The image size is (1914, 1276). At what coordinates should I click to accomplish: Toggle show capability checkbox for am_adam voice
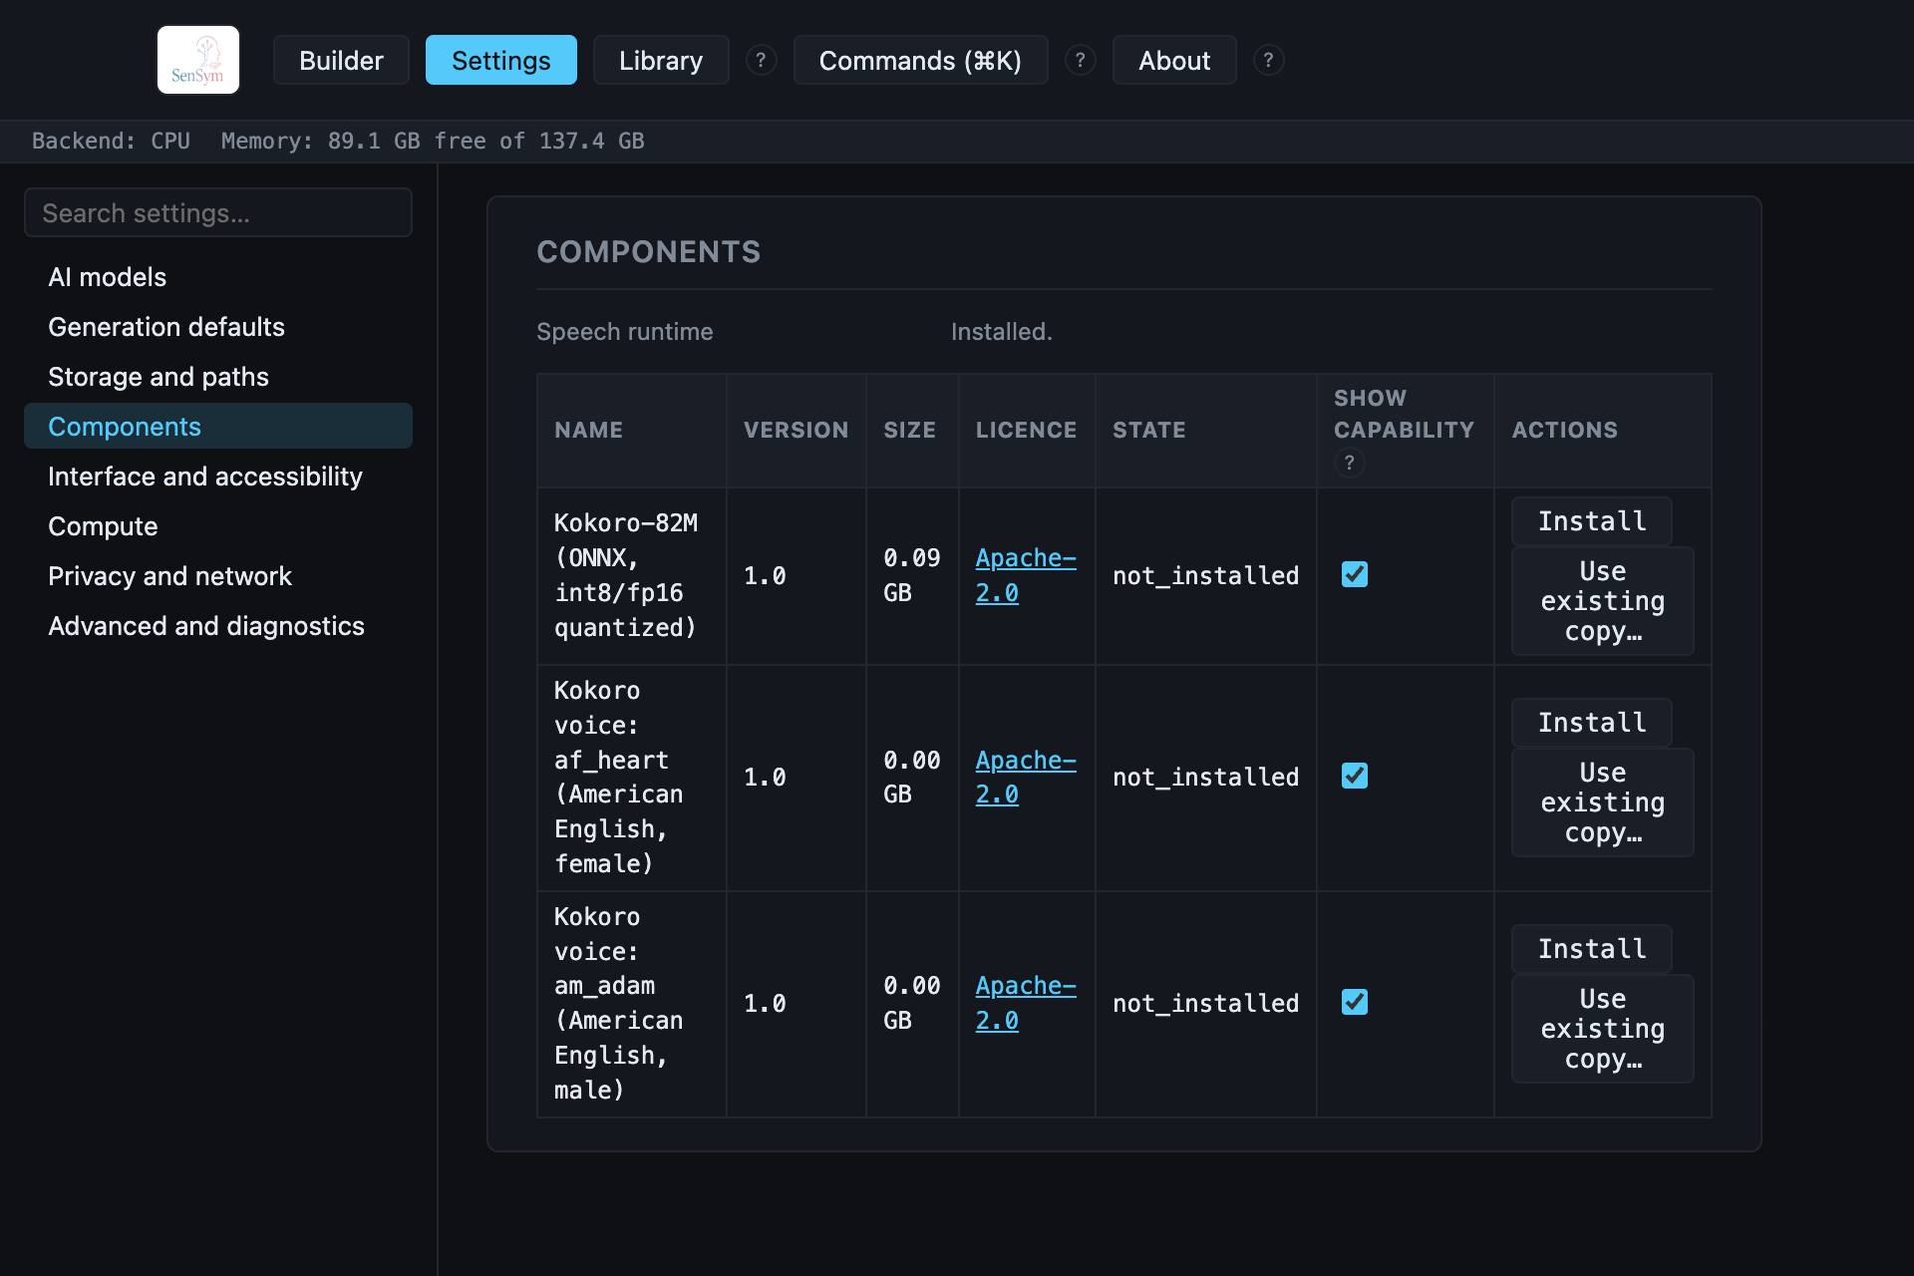click(1355, 1002)
